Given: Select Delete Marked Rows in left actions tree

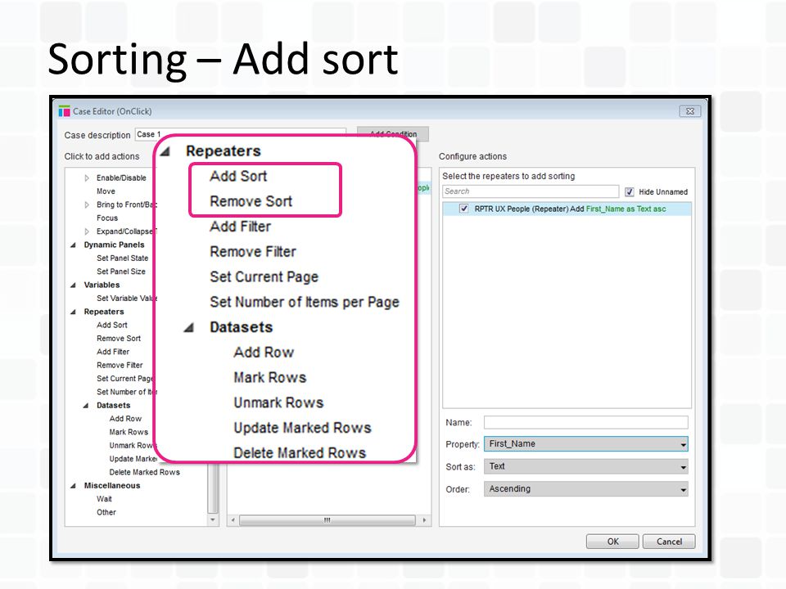Looking at the screenshot, I should click(144, 472).
